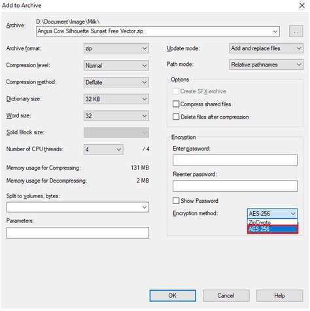Click the Reenter password field
Screen dimensions: 310x311
pyautogui.click(x=235, y=186)
